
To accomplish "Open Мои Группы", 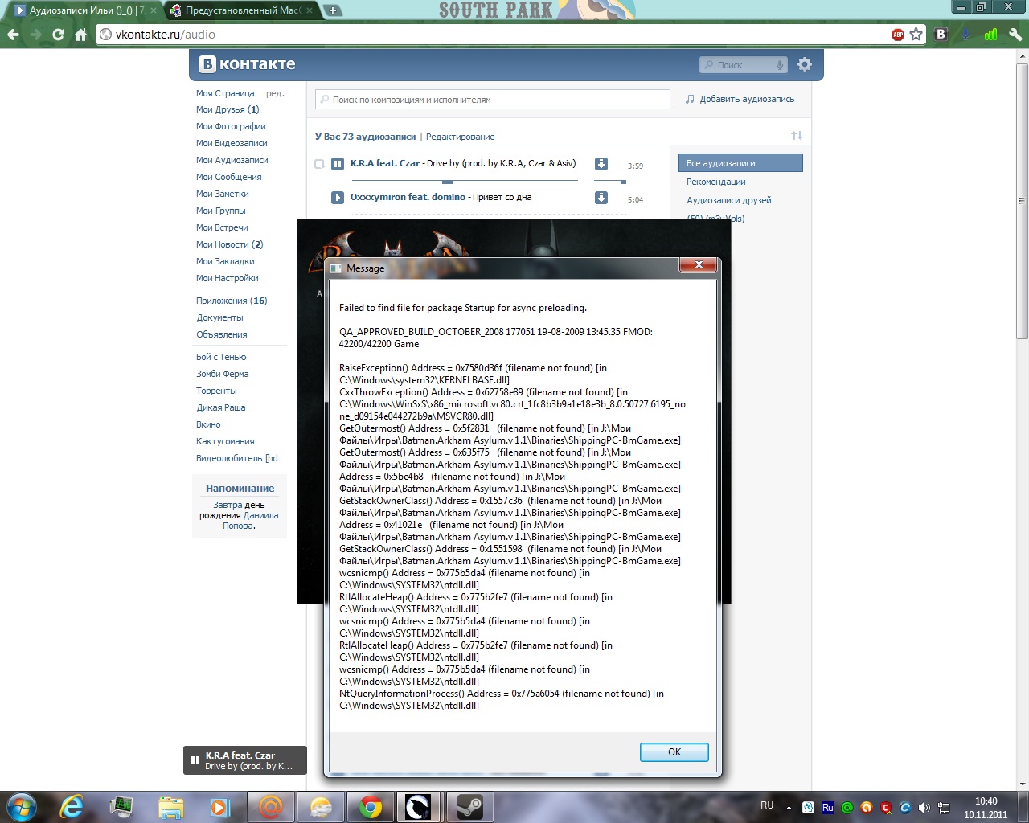I will coord(221,211).
